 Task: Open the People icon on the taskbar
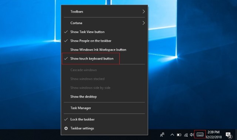[162, 134]
